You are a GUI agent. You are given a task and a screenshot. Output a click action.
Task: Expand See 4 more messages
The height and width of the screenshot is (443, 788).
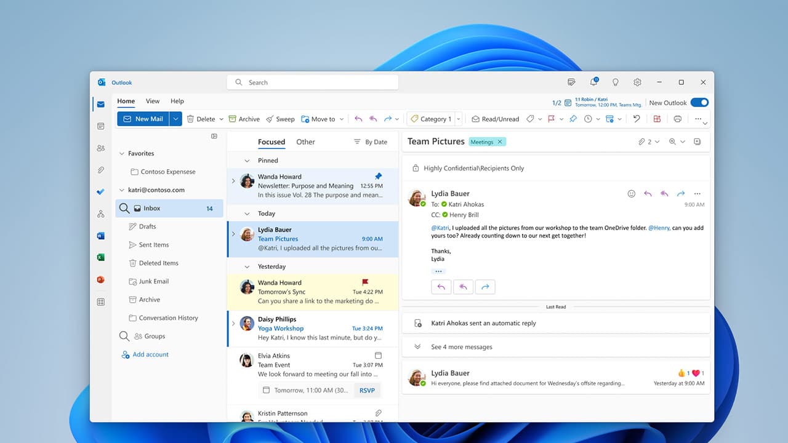click(x=462, y=347)
